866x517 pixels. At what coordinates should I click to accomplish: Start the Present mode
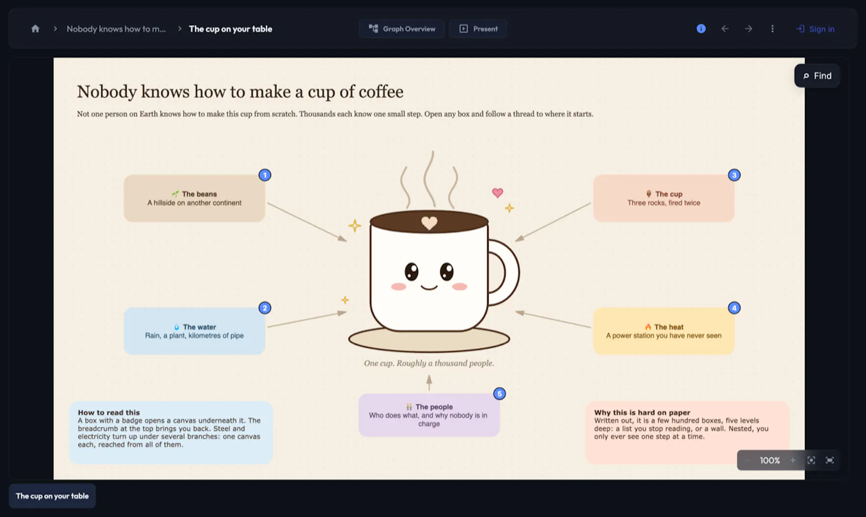coord(478,29)
